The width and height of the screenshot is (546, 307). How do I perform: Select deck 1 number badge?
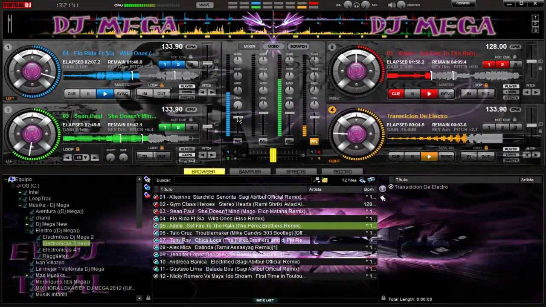[8, 47]
